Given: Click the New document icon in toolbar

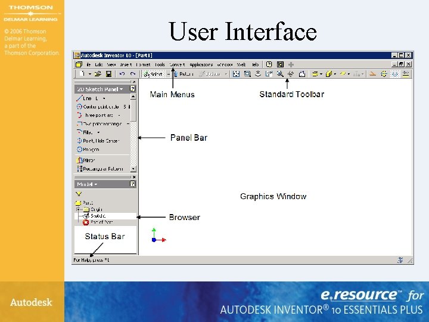Looking at the screenshot, I should pyautogui.click(x=82, y=74).
